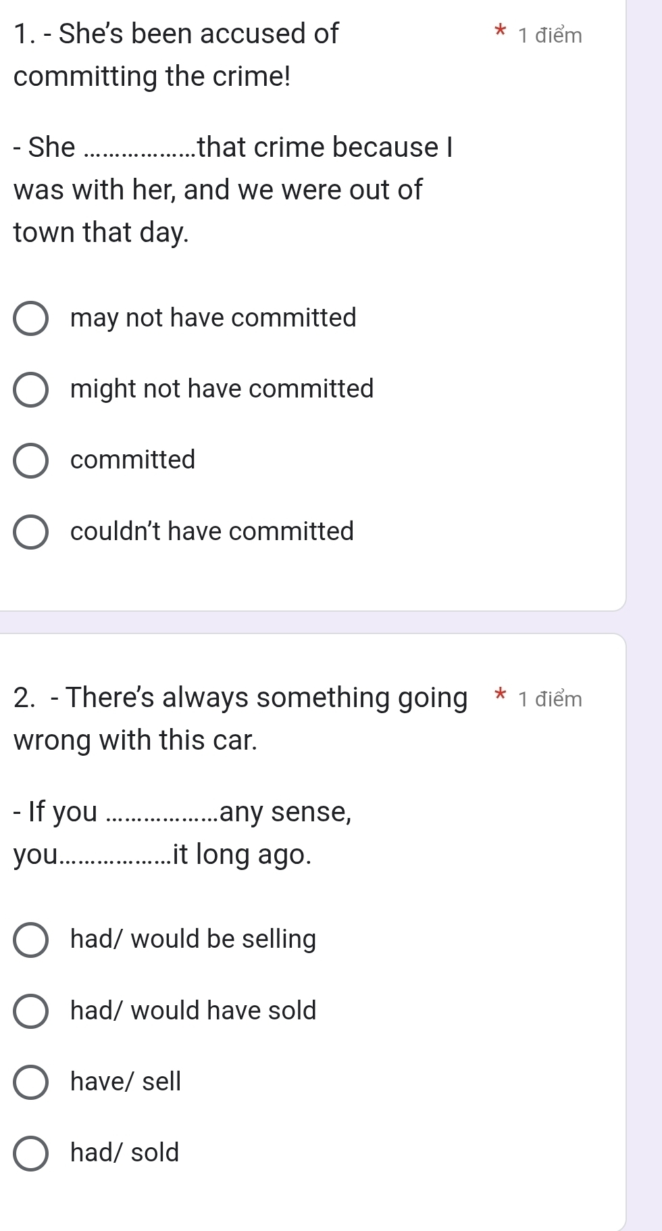The height and width of the screenshot is (1231, 662).
Task: Pick the 'had/ sold' radio circle
Action: coord(31,1153)
